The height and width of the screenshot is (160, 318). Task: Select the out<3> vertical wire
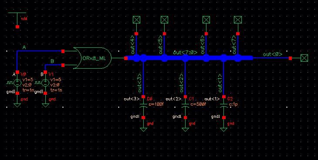[143, 79]
